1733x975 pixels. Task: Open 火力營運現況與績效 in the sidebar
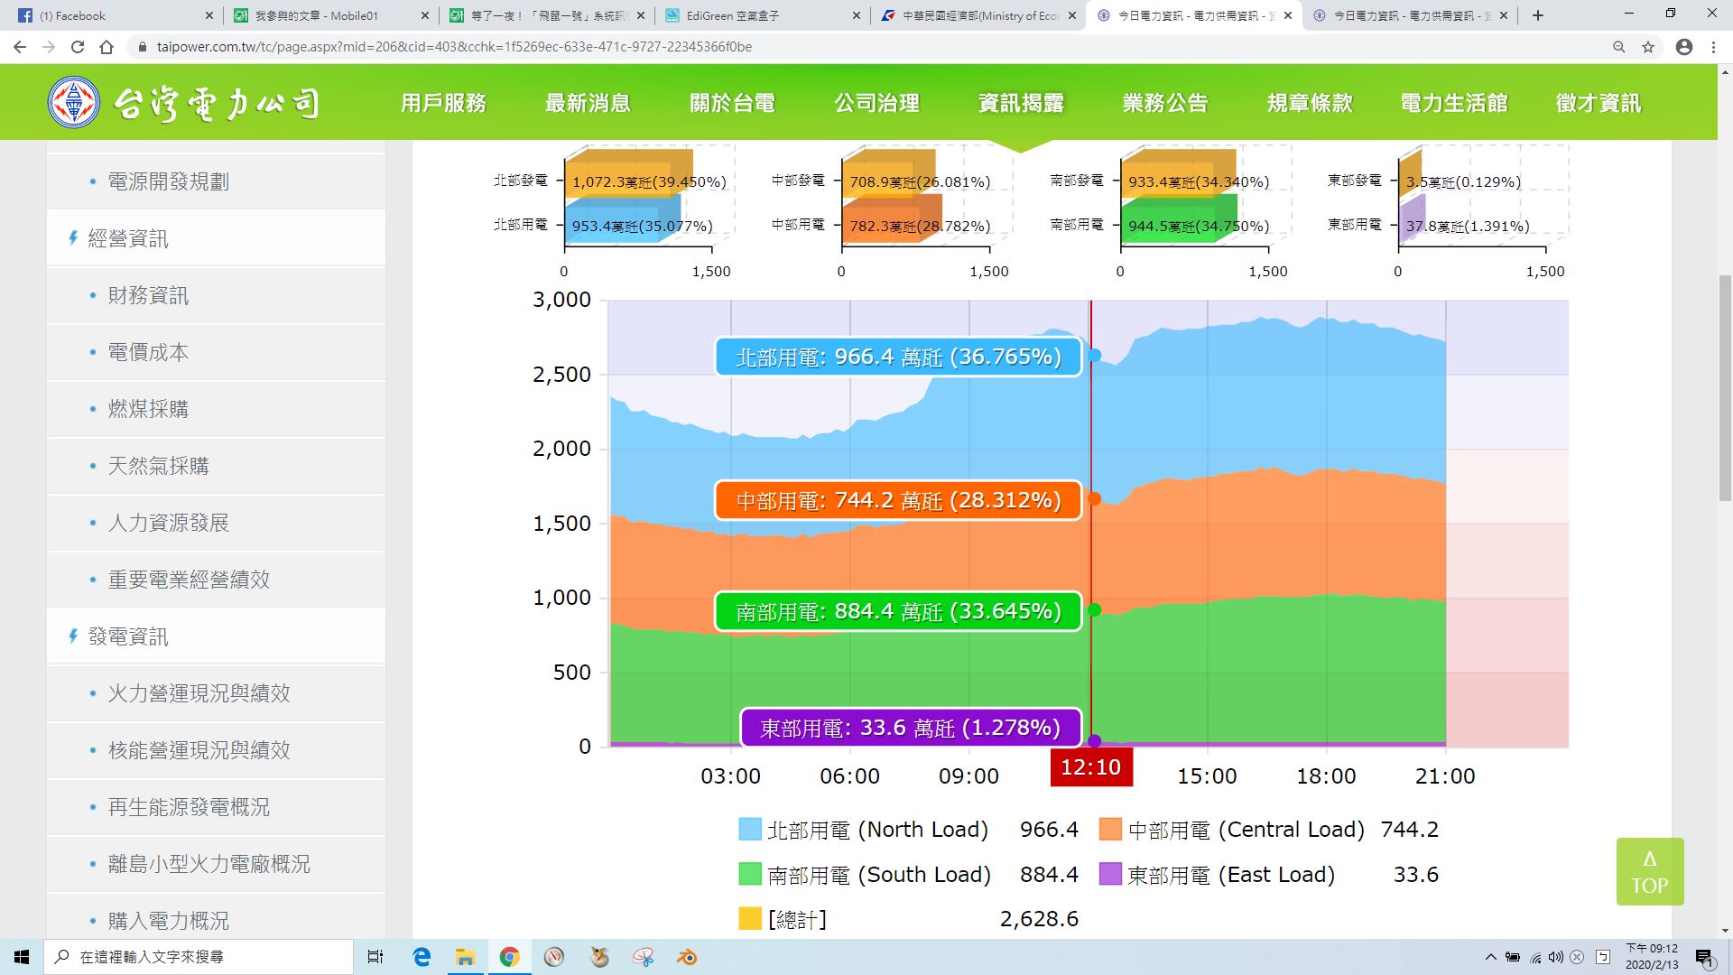click(216, 693)
